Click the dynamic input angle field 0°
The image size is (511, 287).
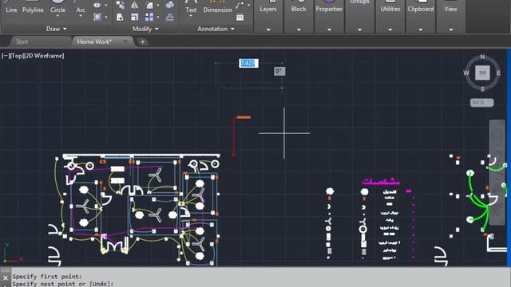pyautogui.click(x=279, y=71)
